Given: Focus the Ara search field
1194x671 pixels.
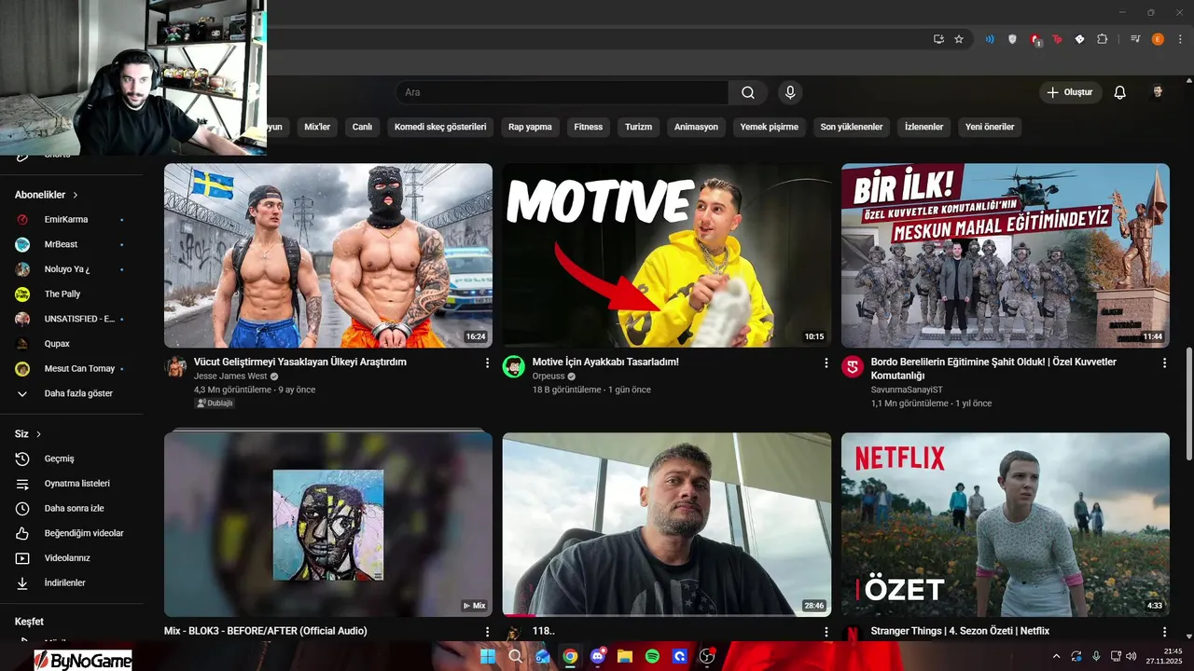Looking at the screenshot, I should 562,92.
